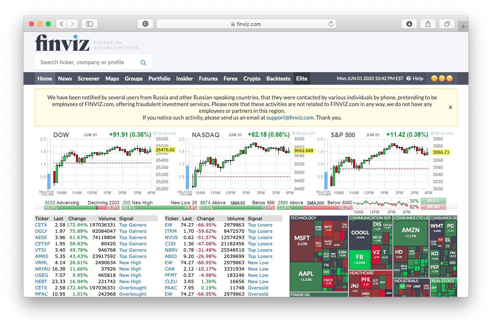Go to the Insider tab
The height and width of the screenshot is (328, 492).
[x=185, y=78]
